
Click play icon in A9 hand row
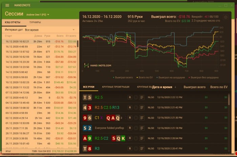[x=136, y=138]
